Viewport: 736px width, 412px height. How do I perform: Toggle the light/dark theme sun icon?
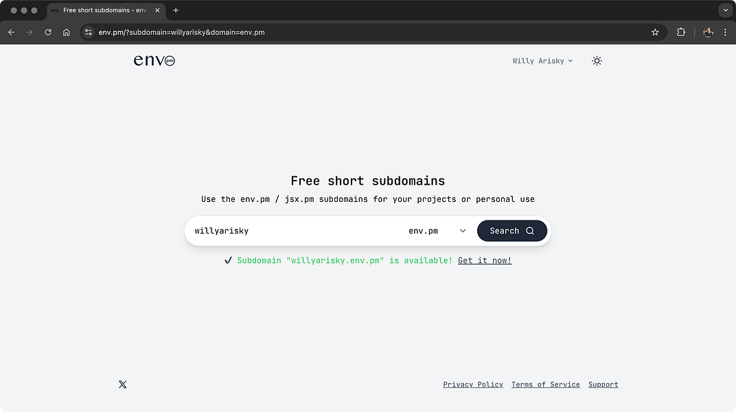click(x=597, y=61)
